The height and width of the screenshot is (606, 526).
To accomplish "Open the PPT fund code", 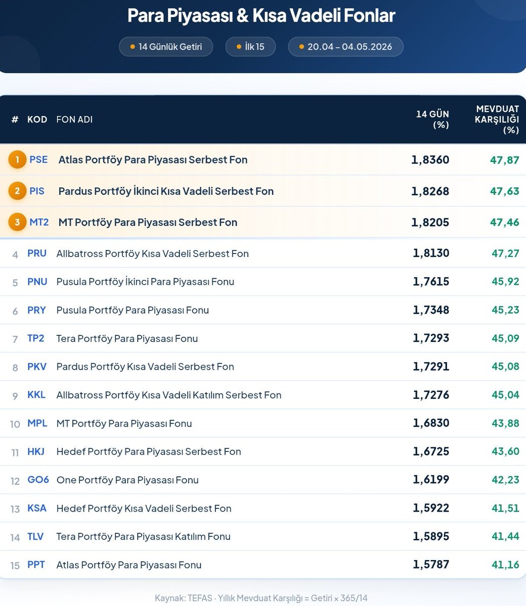I will tap(36, 565).
